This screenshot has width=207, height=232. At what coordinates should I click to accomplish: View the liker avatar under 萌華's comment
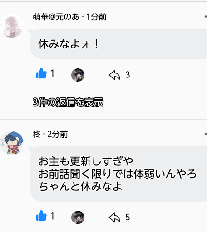coord(78,75)
